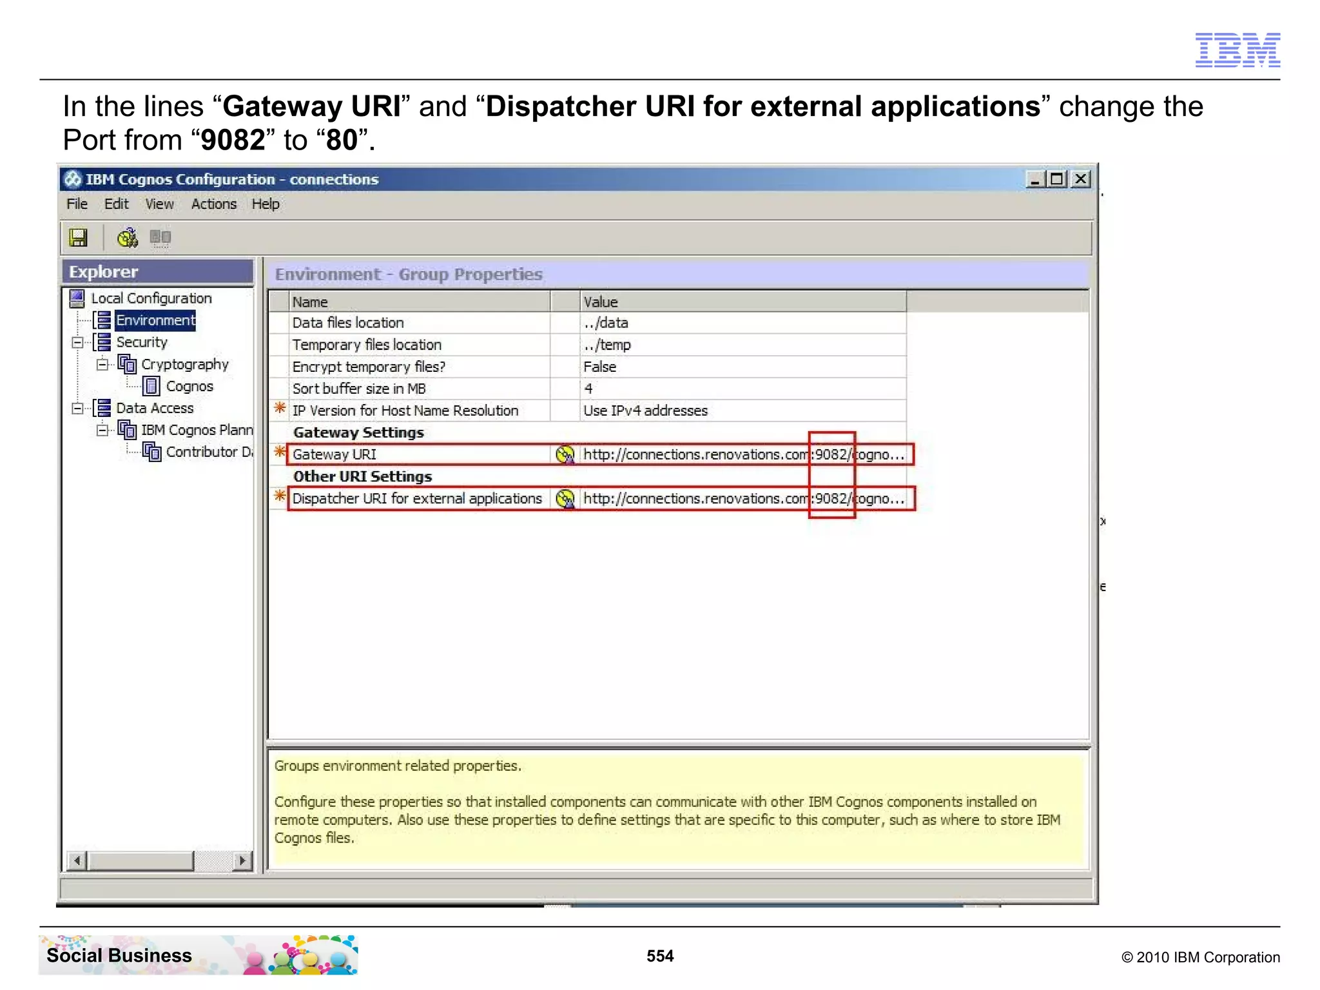Open the Edit menu
This screenshot has width=1320, height=990.
tap(117, 204)
